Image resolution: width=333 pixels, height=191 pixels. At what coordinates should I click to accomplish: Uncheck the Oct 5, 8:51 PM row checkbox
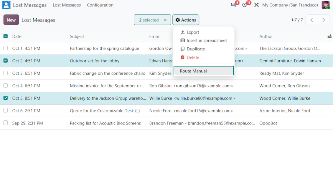[6, 98]
